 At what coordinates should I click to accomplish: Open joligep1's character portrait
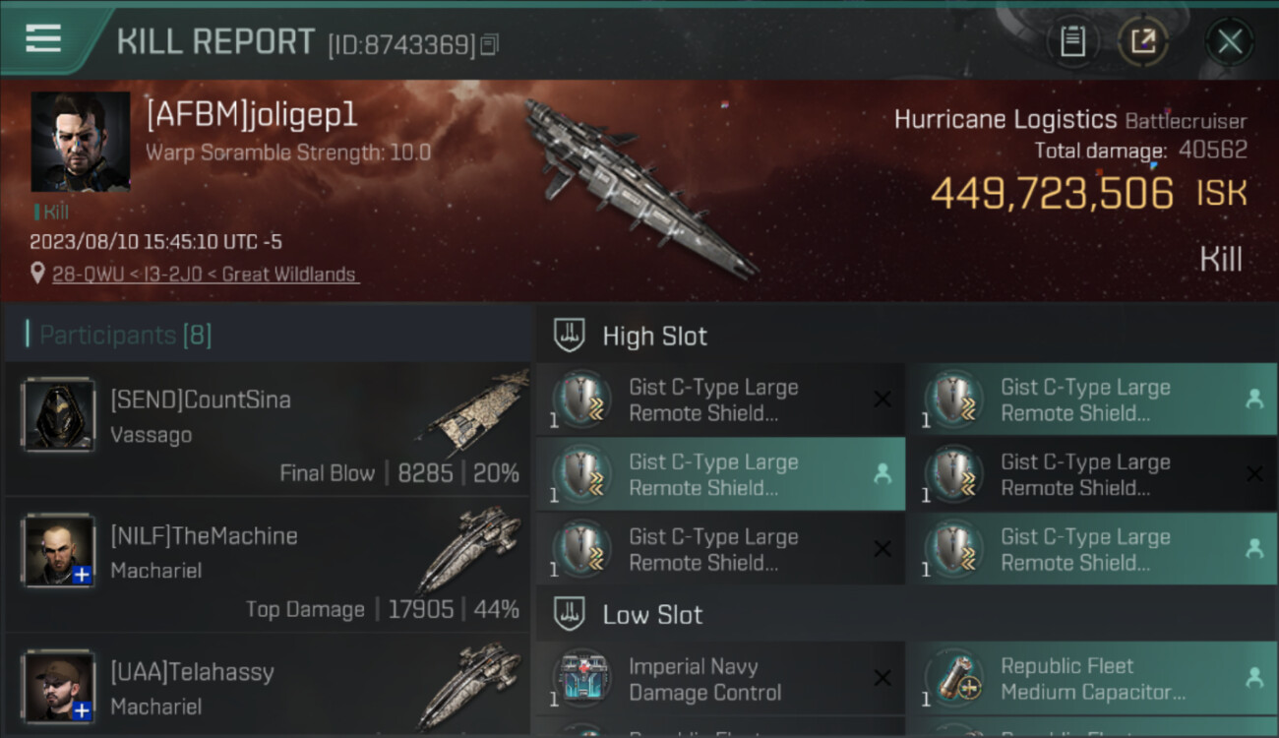(81, 142)
